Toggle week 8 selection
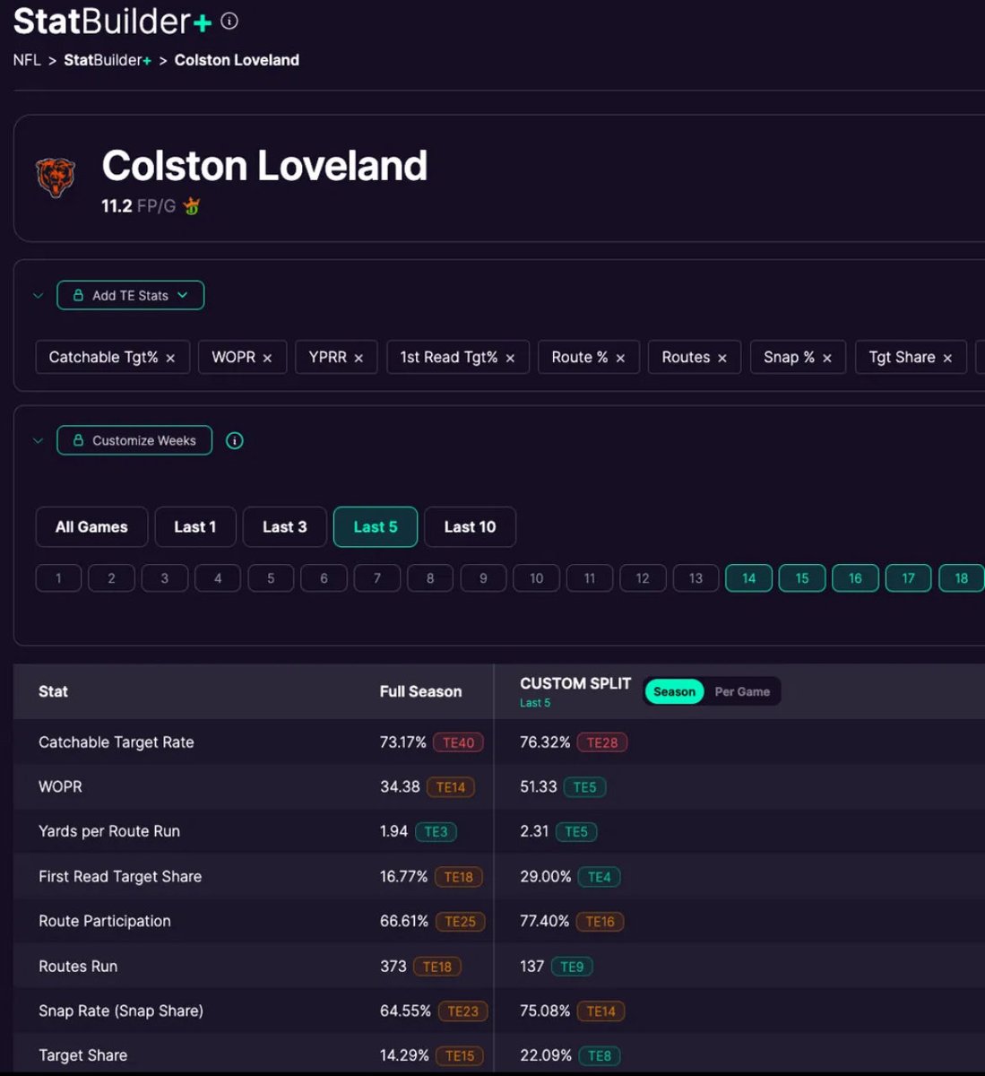The width and height of the screenshot is (985, 1076). tap(430, 578)
